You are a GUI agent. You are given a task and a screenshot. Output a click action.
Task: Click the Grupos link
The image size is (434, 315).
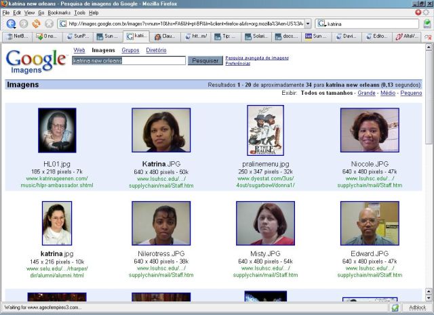[x=130, y=50]
